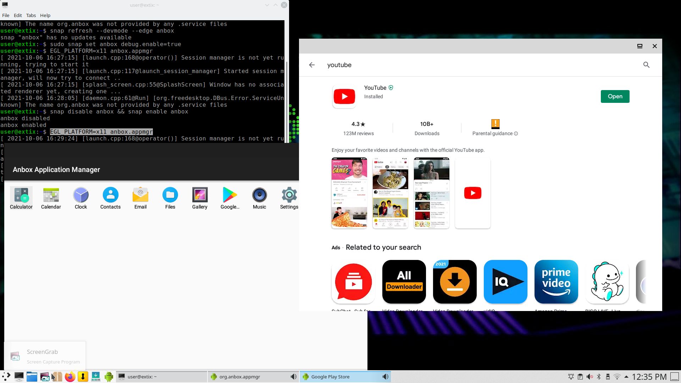Open the pasta video screenshot thumbnail
The height and width of the screenshot is (383, 681).
pyautogui.click(x=391, y=193)
